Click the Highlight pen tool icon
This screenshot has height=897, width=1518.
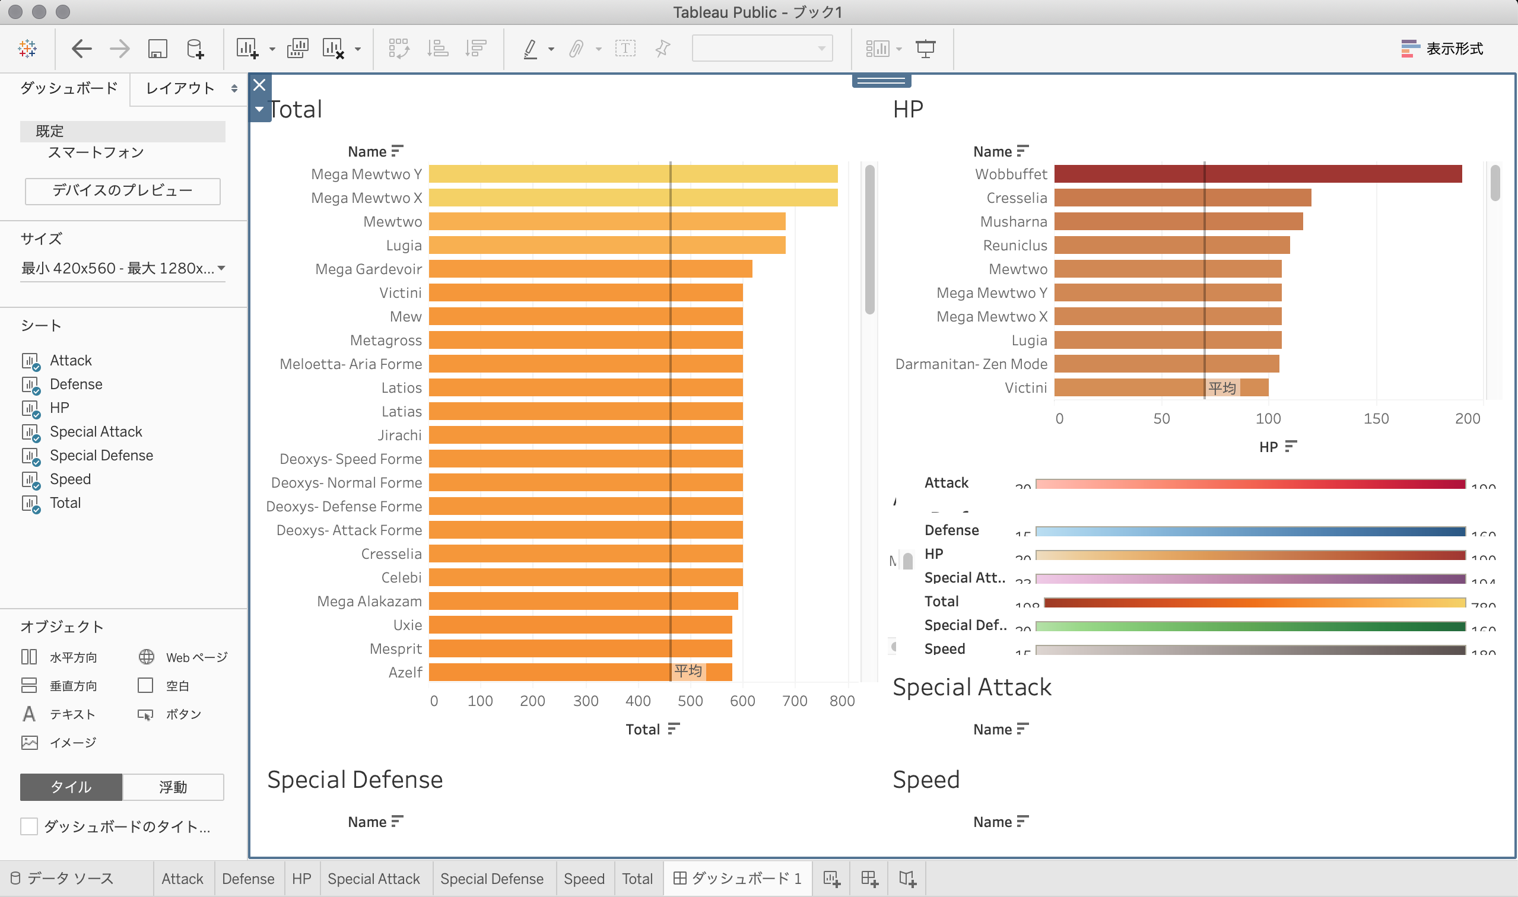pyautogui.click(x=530, y=49)
